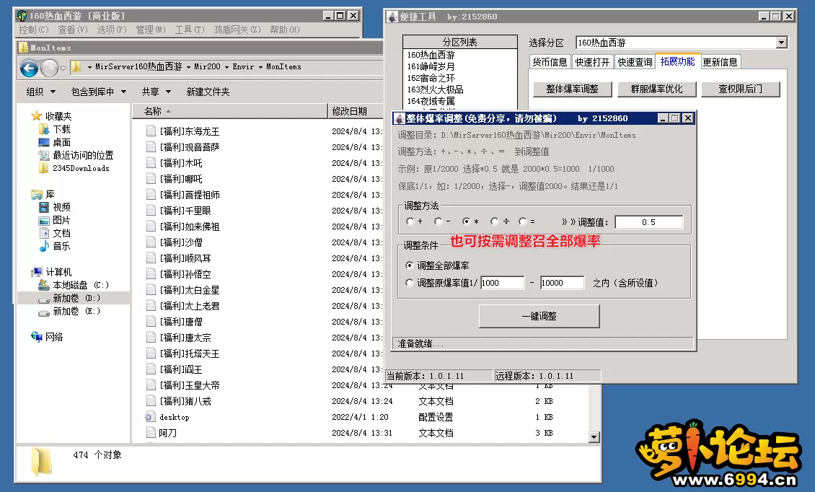Switch to the 货币信息 tab

tap(550, 62)
